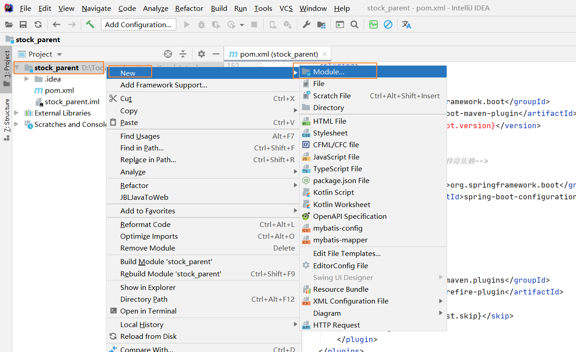Click the Synchronize refresh icon
This screenshot has width=576, height=352.
click(x=38, y=24)
